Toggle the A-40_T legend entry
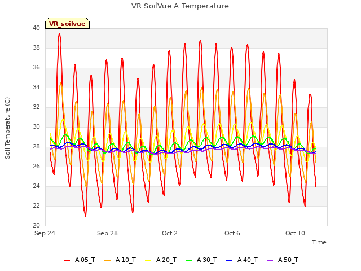361x271 pixels. pos(242,260)
